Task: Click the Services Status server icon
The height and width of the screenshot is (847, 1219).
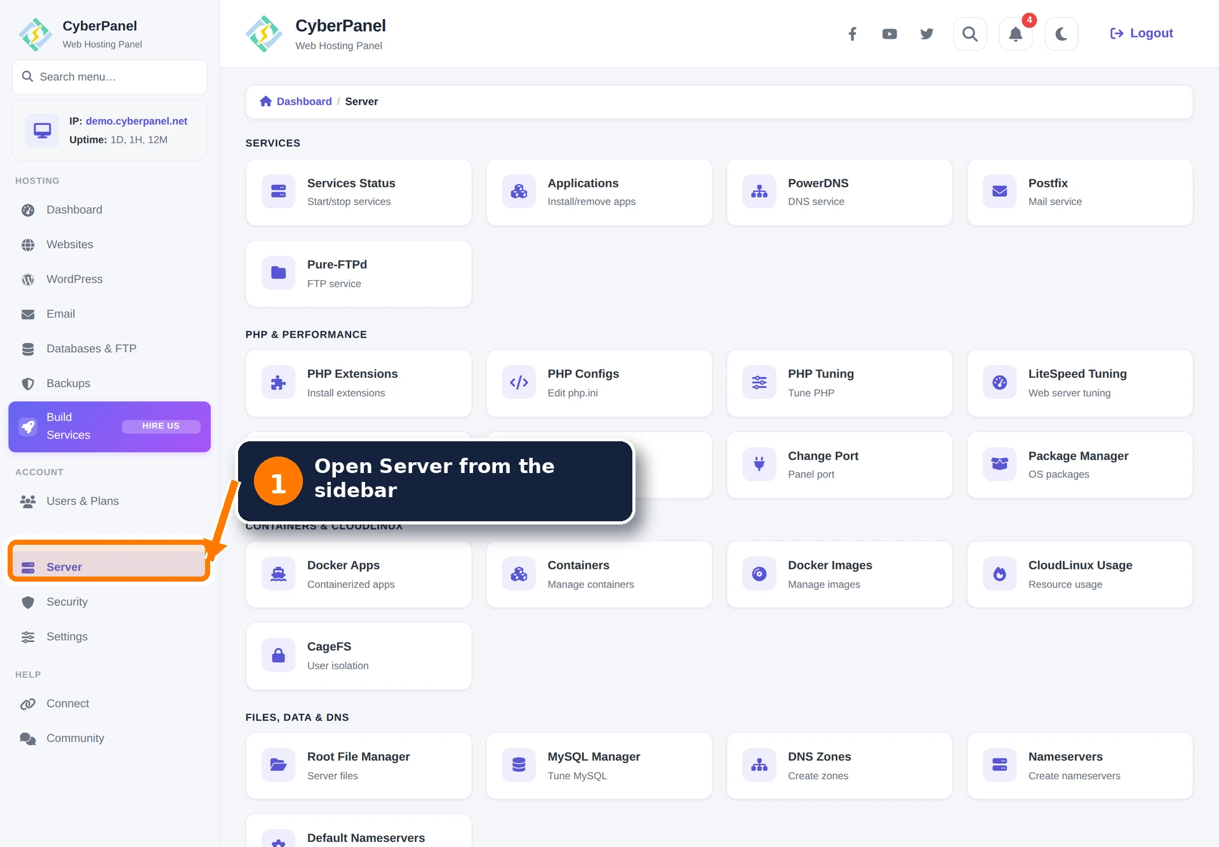Action: point(279,192)
